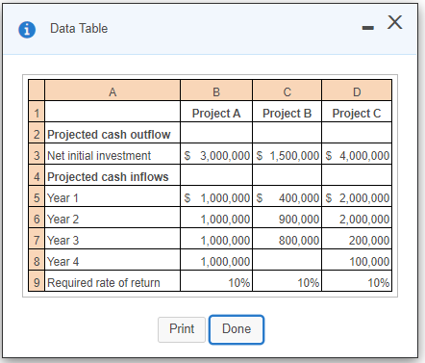
Task: Click the 'Year 4' row label
Action: (62, 262)
